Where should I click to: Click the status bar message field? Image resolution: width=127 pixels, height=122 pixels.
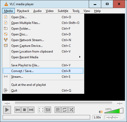46,117
